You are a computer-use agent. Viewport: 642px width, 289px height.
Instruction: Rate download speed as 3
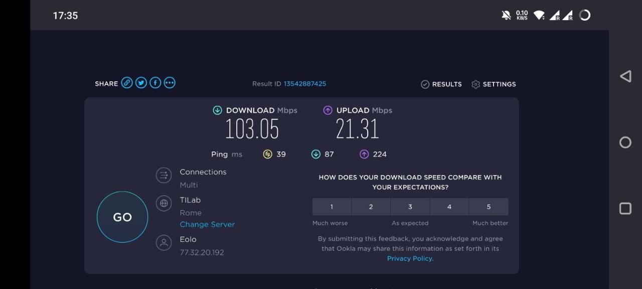point(410,207)
